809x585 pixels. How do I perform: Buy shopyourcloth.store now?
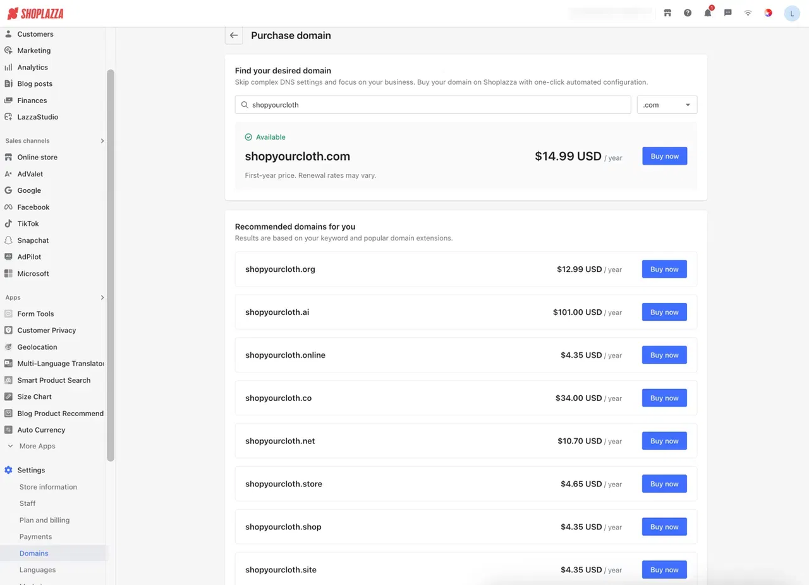[x=664, y=484]
